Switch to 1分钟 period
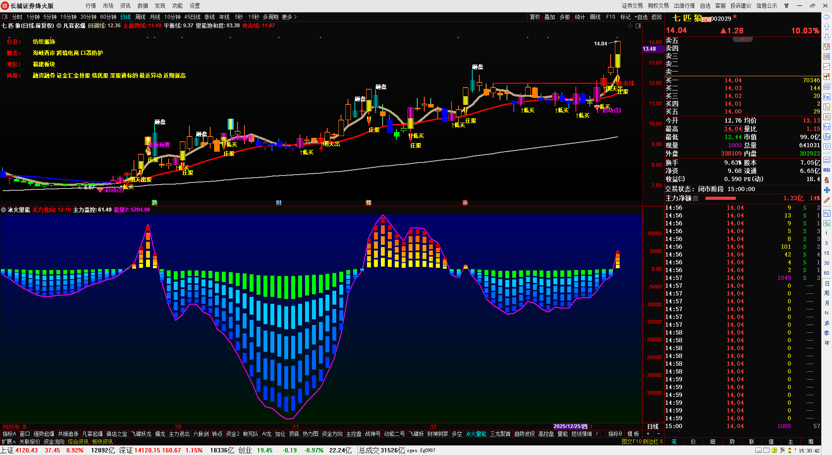 pos(33,17)
